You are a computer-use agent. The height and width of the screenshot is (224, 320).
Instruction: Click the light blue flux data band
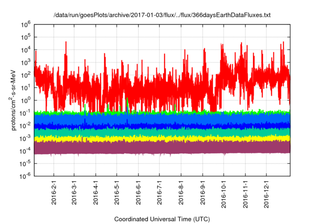pyautogui.click(x=162, y=118)
